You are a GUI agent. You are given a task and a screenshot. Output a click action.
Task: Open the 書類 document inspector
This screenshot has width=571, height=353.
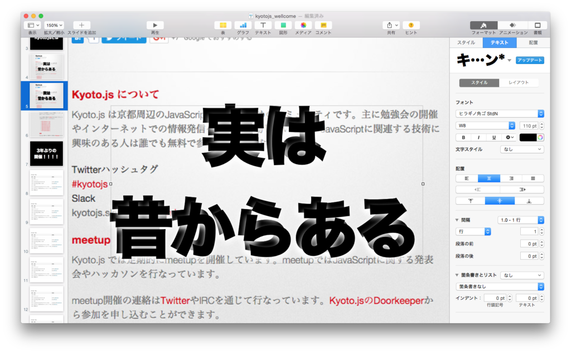tap(538, 25)
